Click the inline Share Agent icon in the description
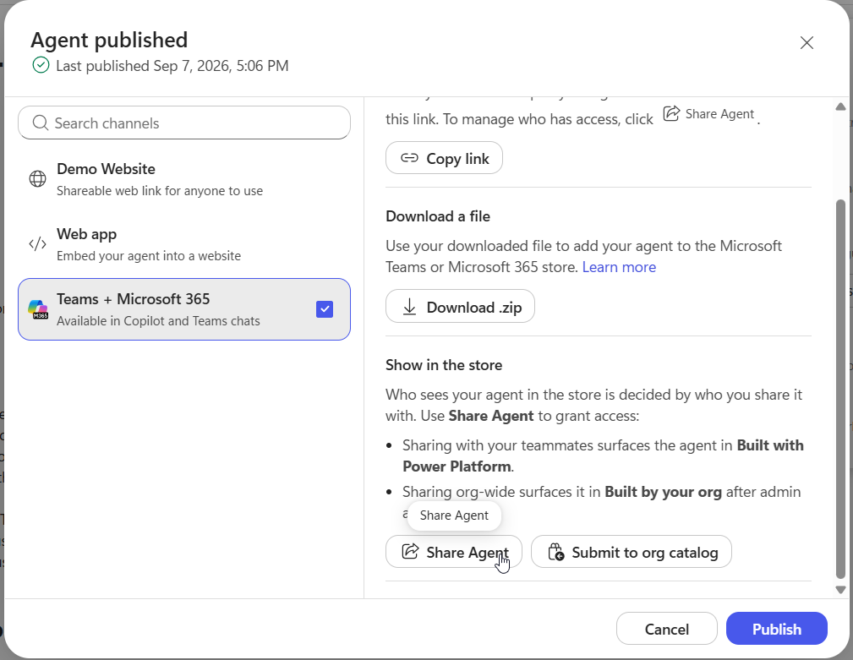 (x=671, y=113)
